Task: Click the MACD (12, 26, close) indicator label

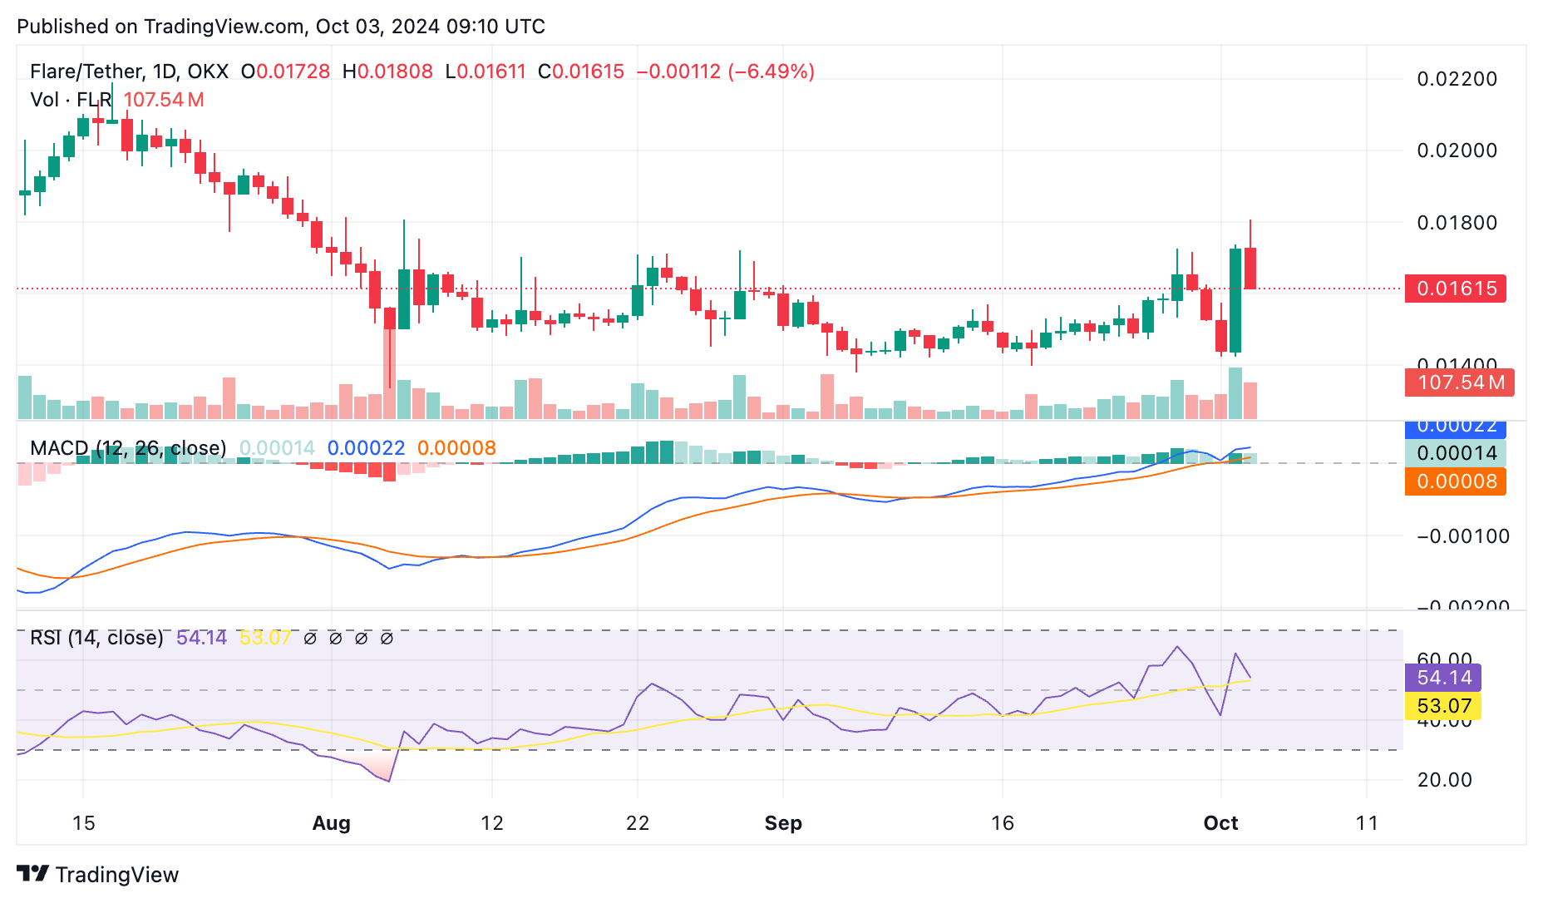Action: pyautogui.click(x=128, y=448)
